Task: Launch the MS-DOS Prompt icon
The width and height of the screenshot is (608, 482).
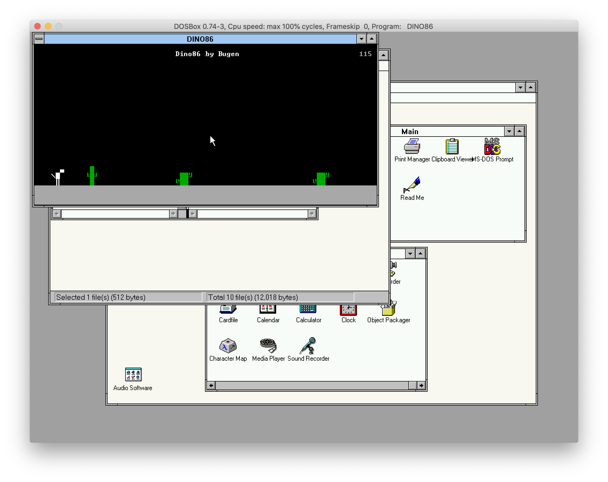Action: click(492, 147)
